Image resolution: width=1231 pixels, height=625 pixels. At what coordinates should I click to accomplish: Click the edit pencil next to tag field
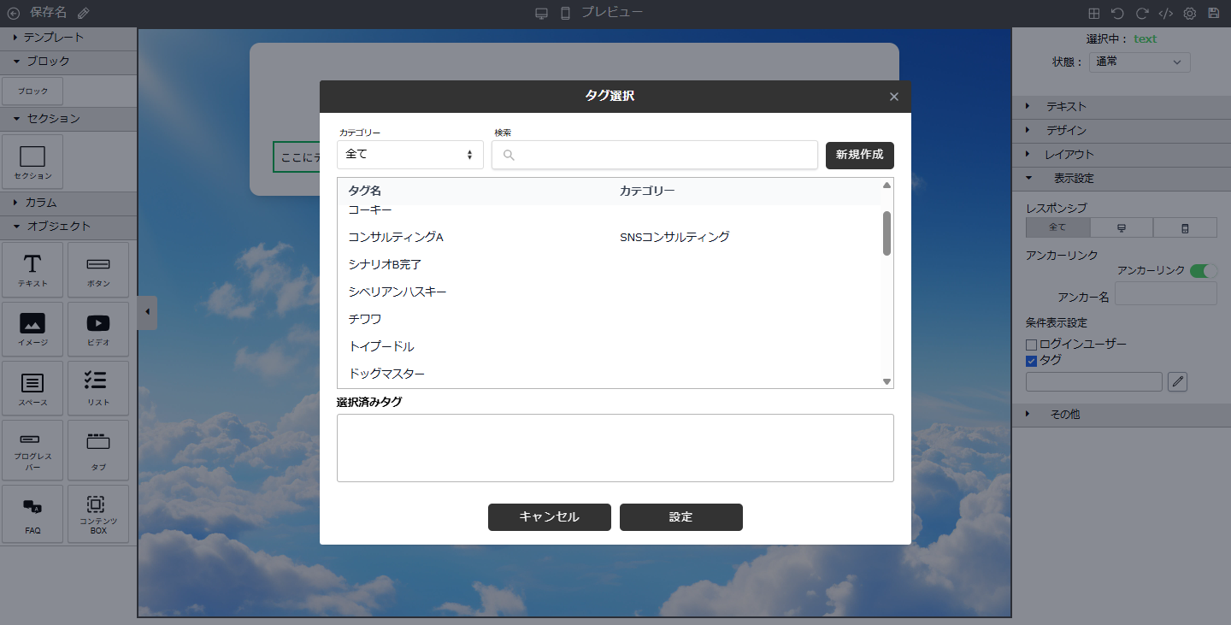coord(1178,381)
